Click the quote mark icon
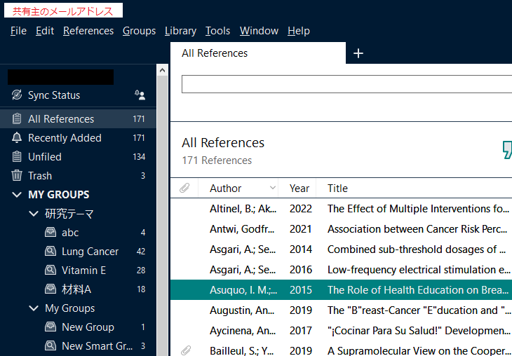This screenshot has width=512, height=356. (506, 149)
